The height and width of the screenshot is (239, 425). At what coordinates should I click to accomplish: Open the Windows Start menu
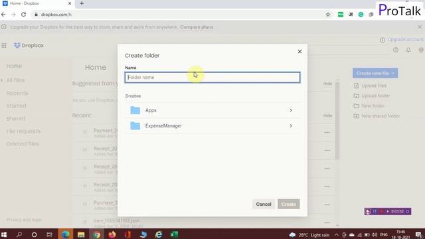point(4,234)
